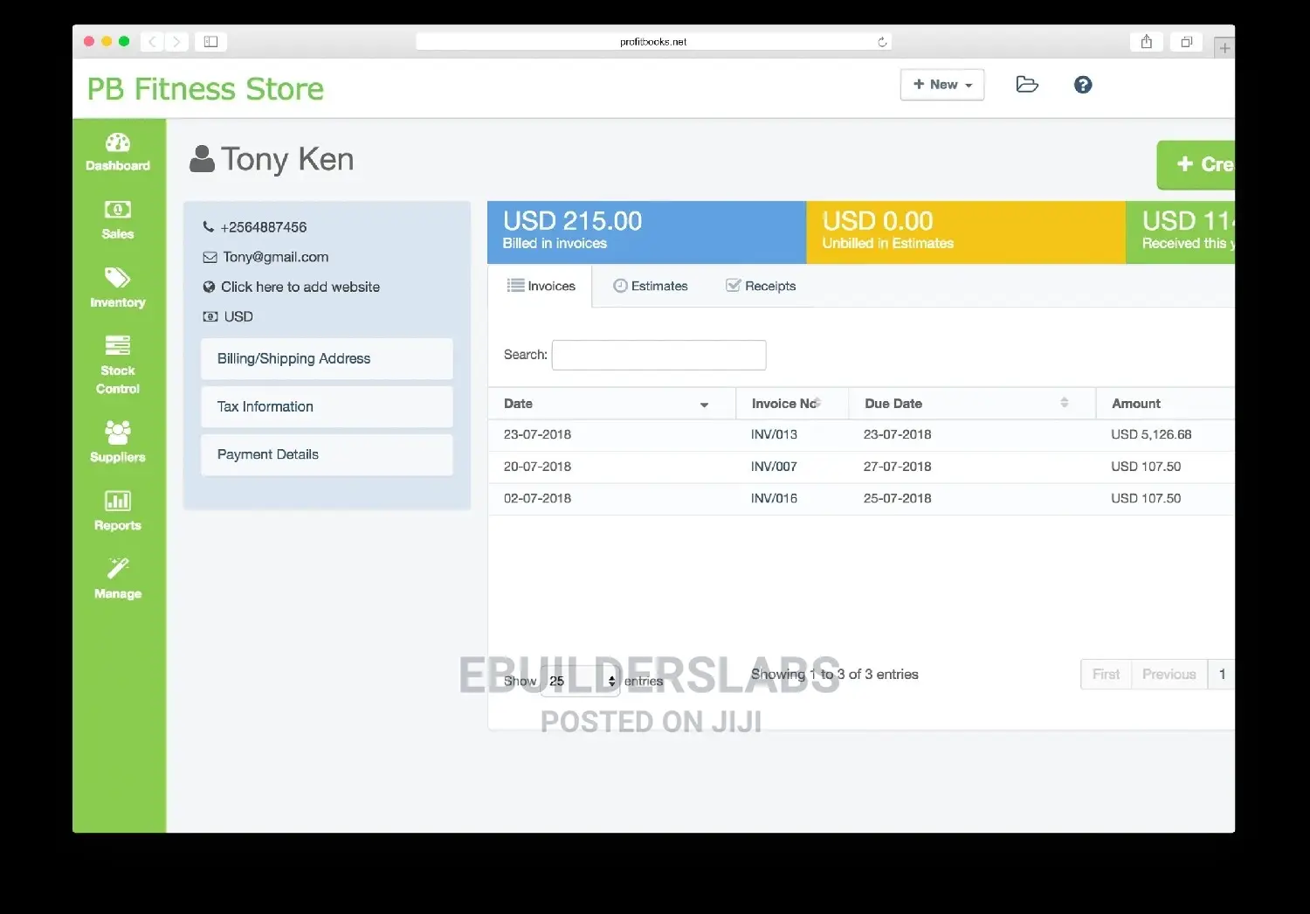The width and height of the screenshot is (1310, 914).
Task: Go back with browser back arrow
Action: coord(152,41)
